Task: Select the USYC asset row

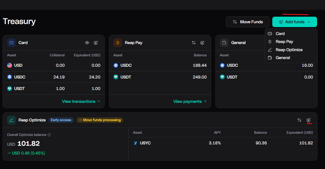Action: (x=223, y=143)
